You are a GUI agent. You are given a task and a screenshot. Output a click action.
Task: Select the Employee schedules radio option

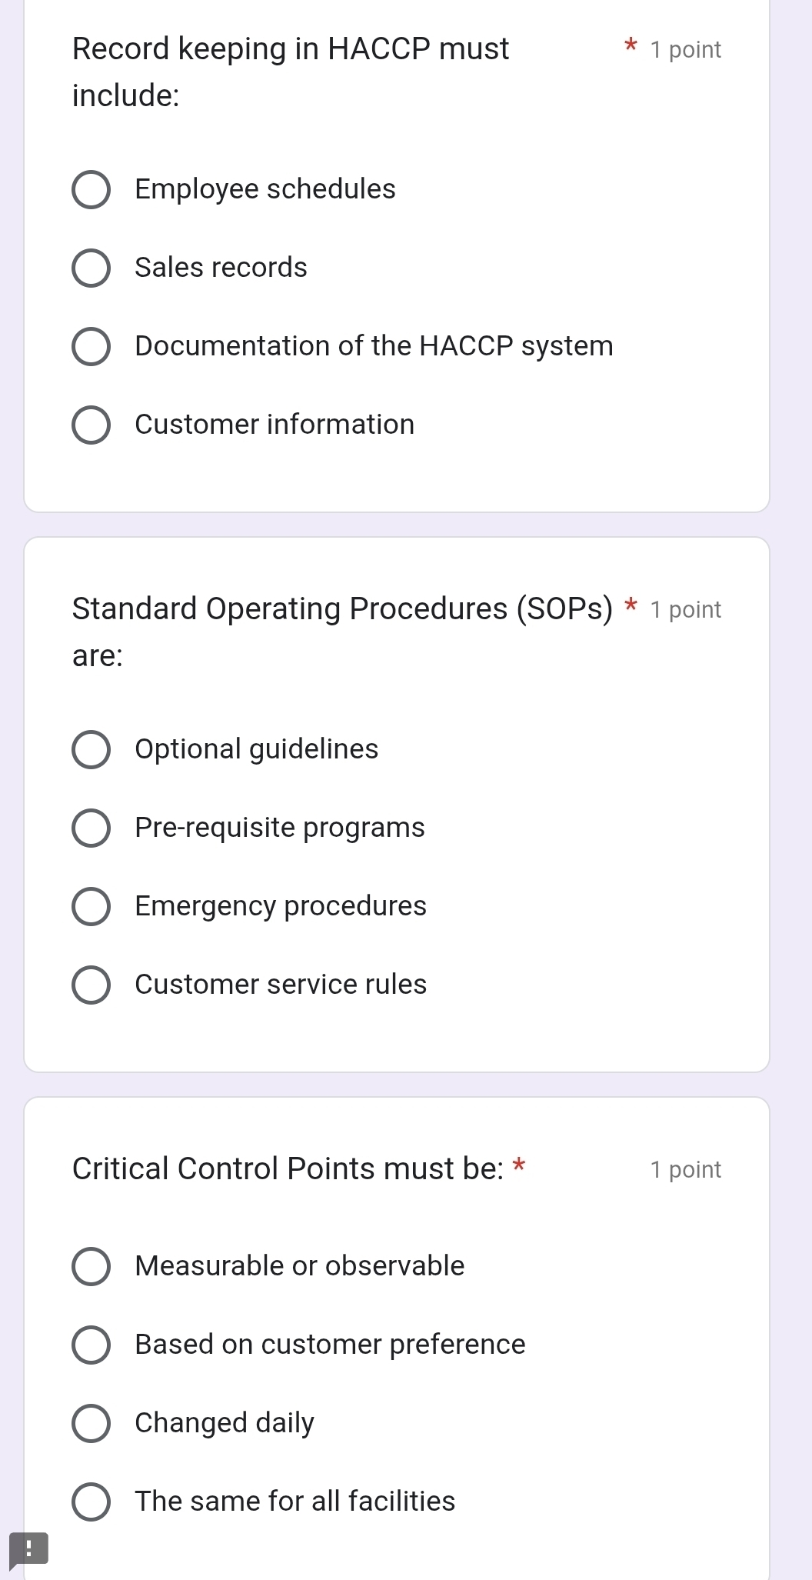click(91, 190)
